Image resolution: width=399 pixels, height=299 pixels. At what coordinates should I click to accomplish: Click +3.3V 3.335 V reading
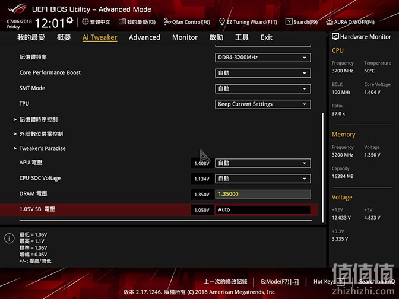pos(340,239)
